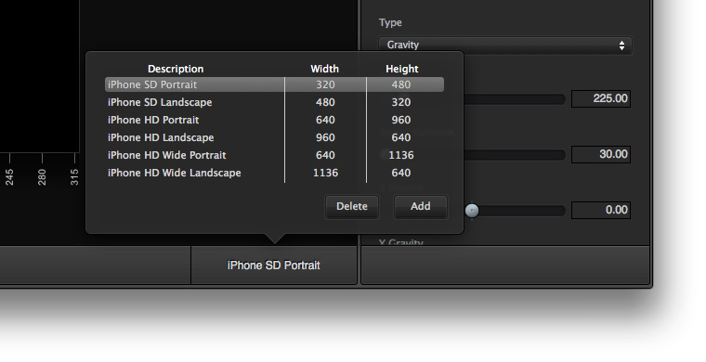Image resolution: width=706 pixels, height=362 pixels.
Task: Select iPhone SD Portrait row
Action: (x=274, y=84)
